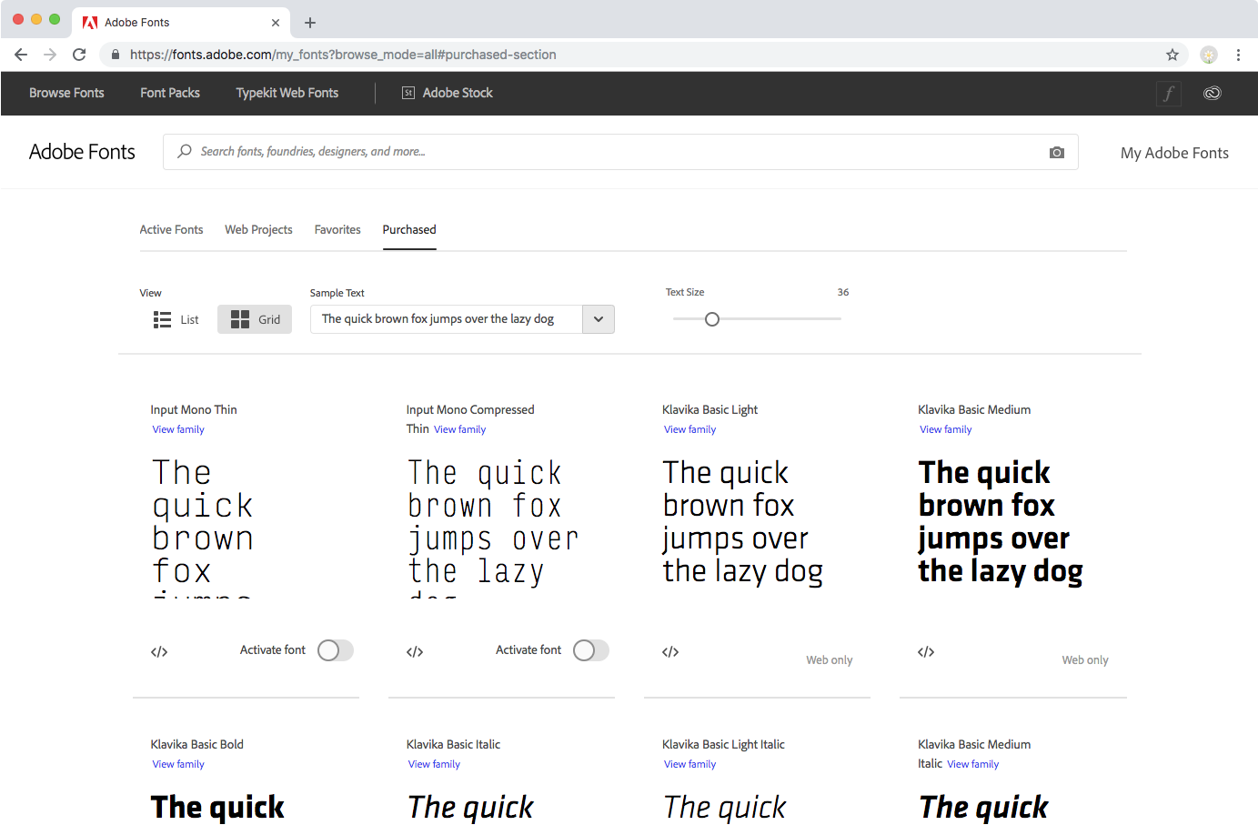Open the Sample Text combo box field
This screenshot has width=1258, height=825.
coord(446,319)
